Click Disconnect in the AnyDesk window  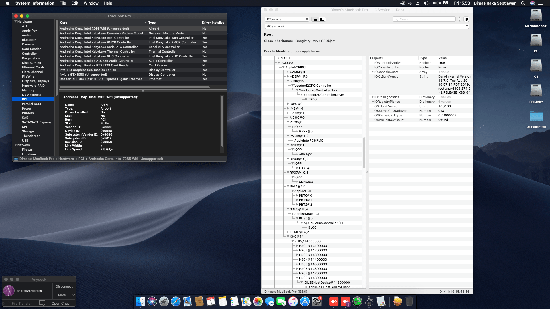point(64,286)
